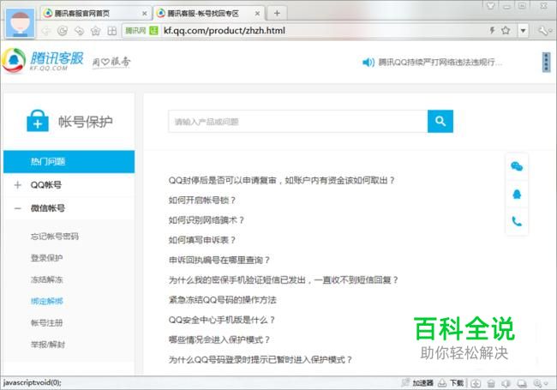Click the status bar download-box icon

coord(476,383)
